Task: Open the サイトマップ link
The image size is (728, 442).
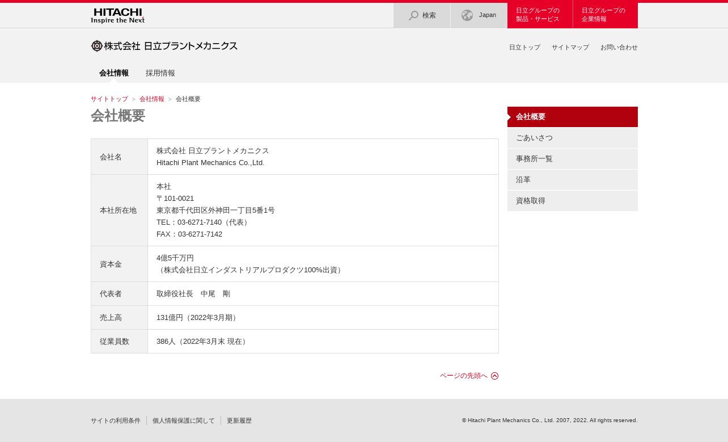Action: [x=570, y=48]
